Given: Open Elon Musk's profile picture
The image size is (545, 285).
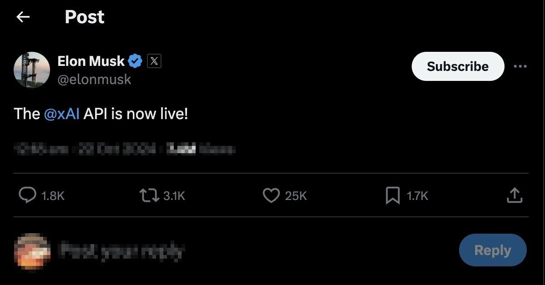Looking at the screenshot, I should 32,70.
